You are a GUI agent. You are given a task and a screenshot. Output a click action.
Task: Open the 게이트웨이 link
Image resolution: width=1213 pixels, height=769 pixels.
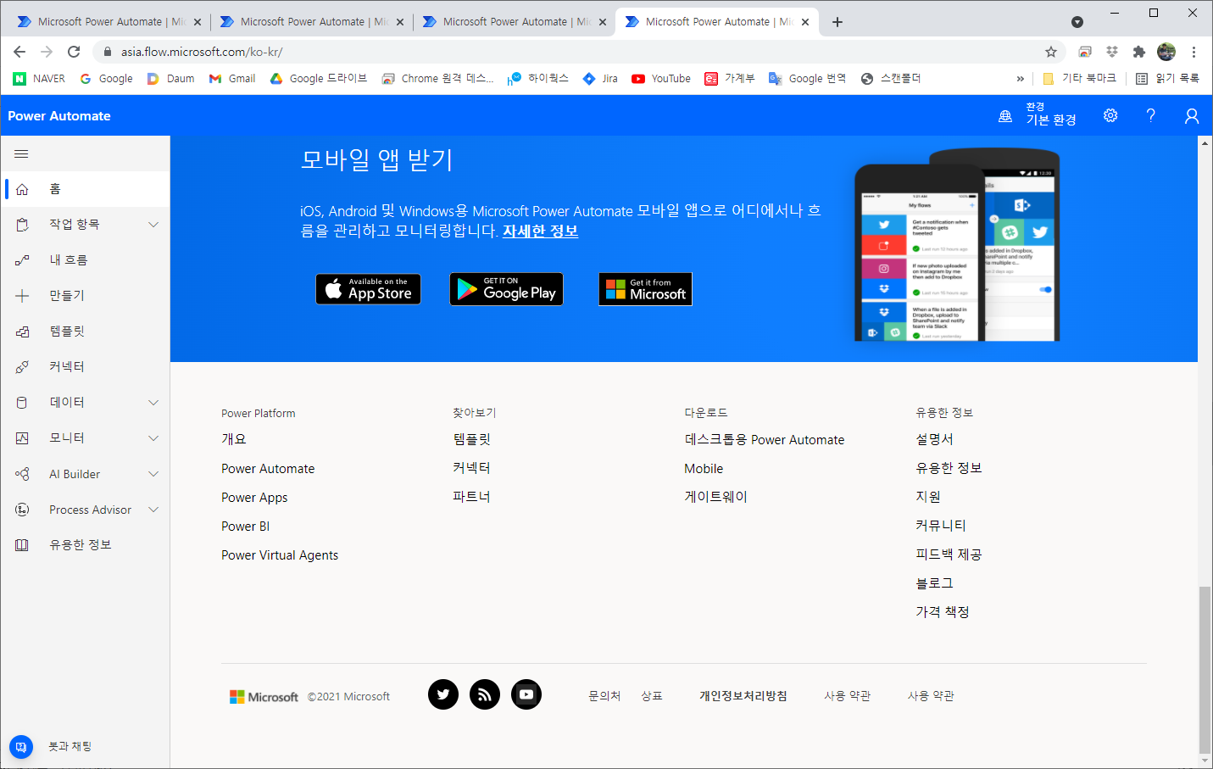point(716,497)
